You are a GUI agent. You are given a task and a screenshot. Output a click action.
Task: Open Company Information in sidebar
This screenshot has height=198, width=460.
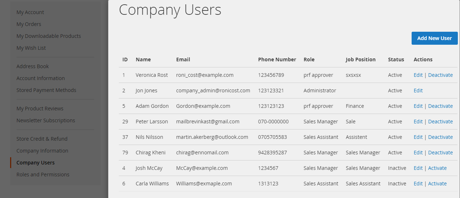[42, 151]
